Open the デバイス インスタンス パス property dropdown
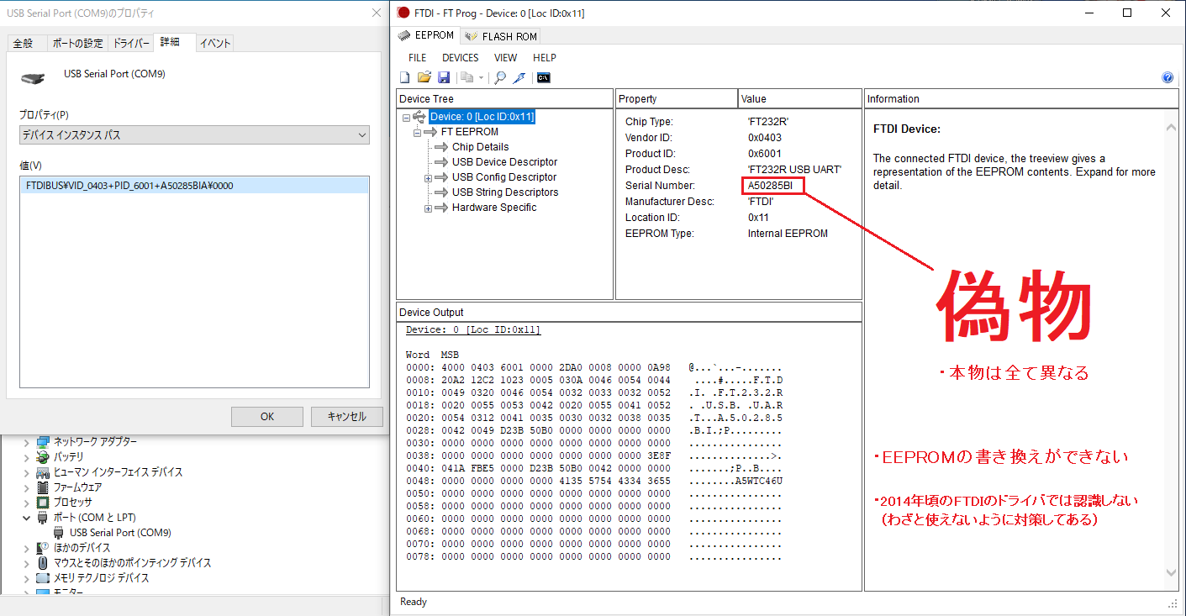Image resolution: width=1186 pixels, height=616 pixels. [x=194, y=134]
